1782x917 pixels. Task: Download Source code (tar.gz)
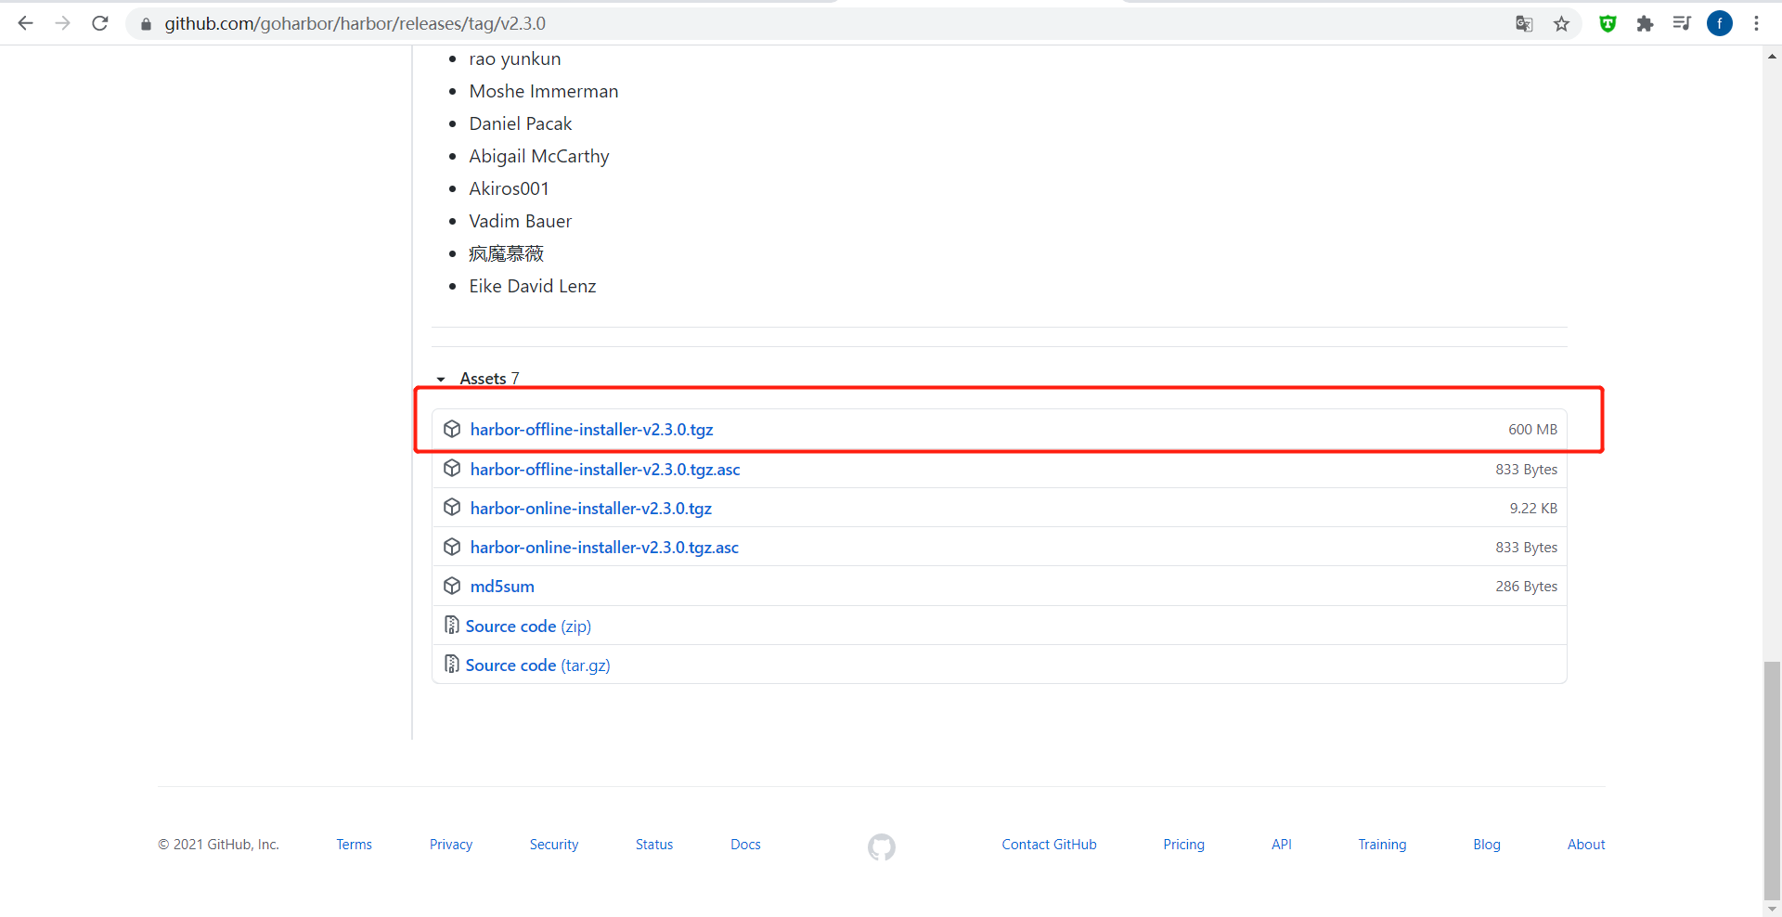537,665
